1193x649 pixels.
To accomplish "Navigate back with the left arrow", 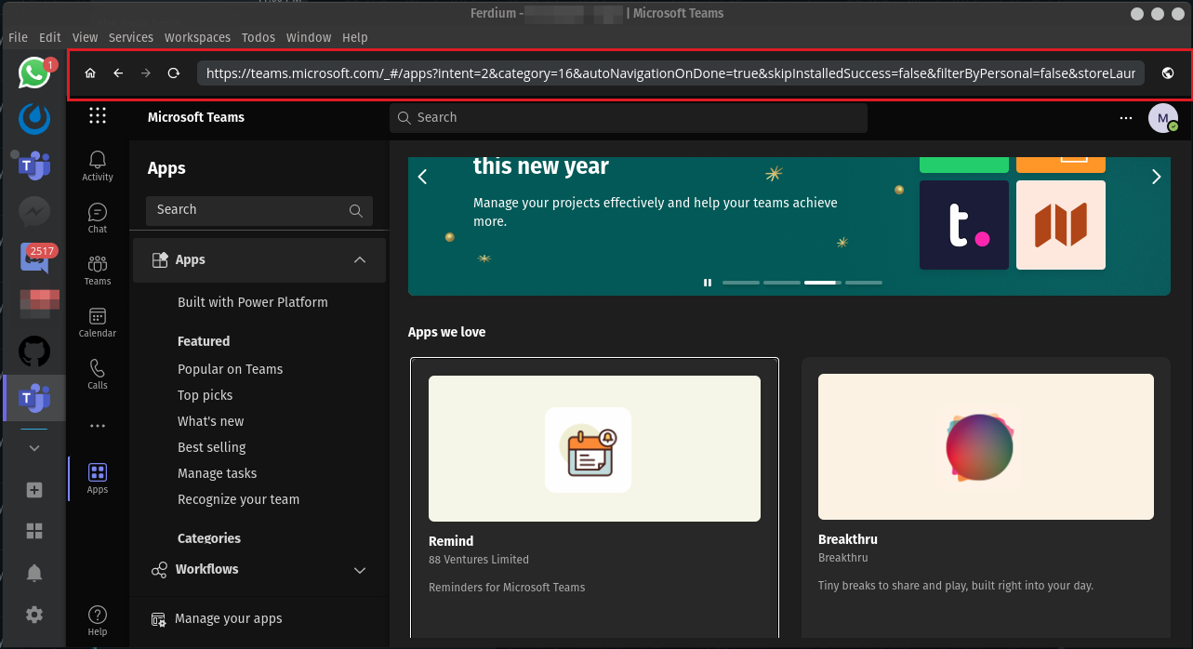I will click(118, 73).
